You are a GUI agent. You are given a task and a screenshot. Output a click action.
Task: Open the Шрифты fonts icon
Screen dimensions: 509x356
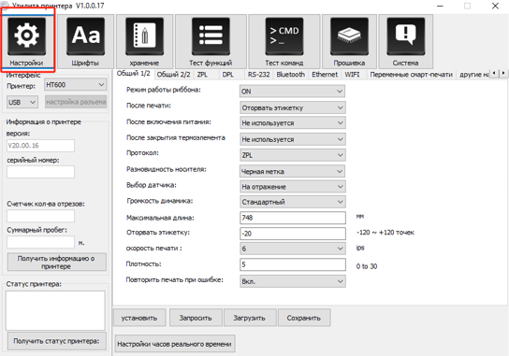click(x=85, y=36)
